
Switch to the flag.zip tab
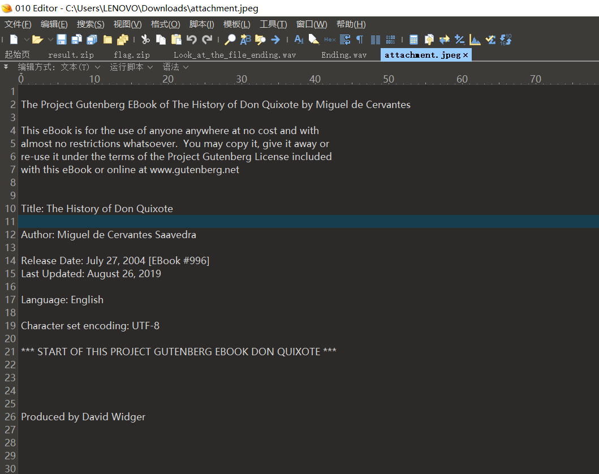(132, 55)
